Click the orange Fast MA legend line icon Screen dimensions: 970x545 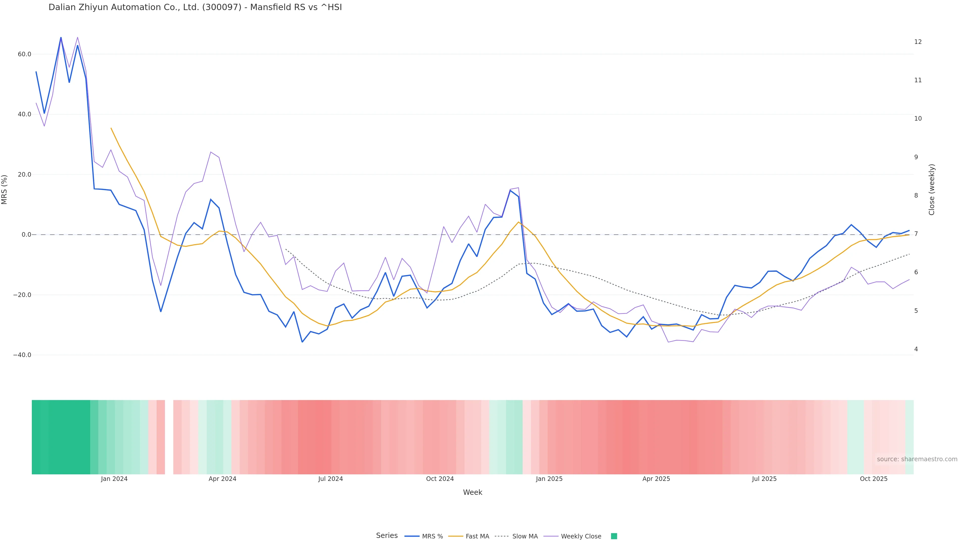pos(456,536)
